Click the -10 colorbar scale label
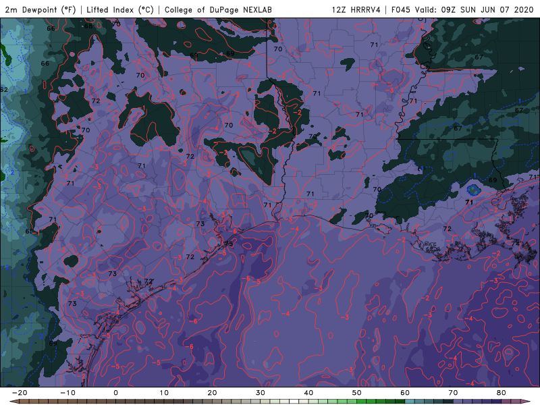This screenshot has height=405, width=540. [67, 393]
